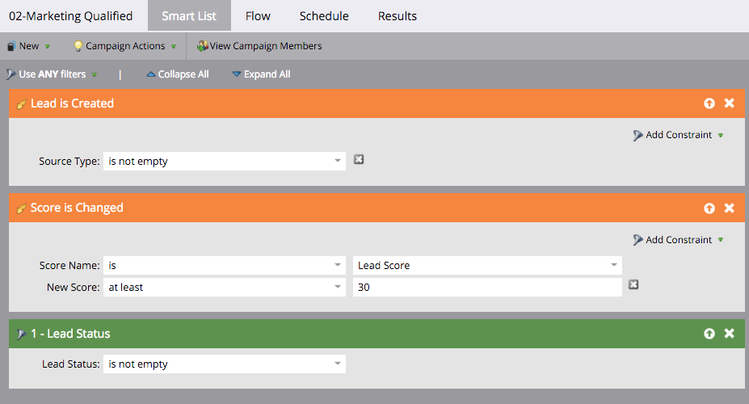Open New Score operator dropdown
The height and width of the screenshot is (404, 749).
224,287
